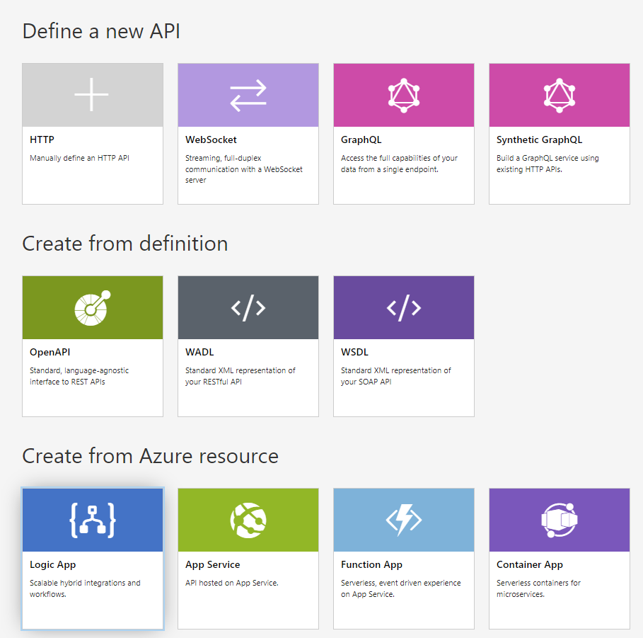Select the WebSocket arrows icon

coord(248,96)
